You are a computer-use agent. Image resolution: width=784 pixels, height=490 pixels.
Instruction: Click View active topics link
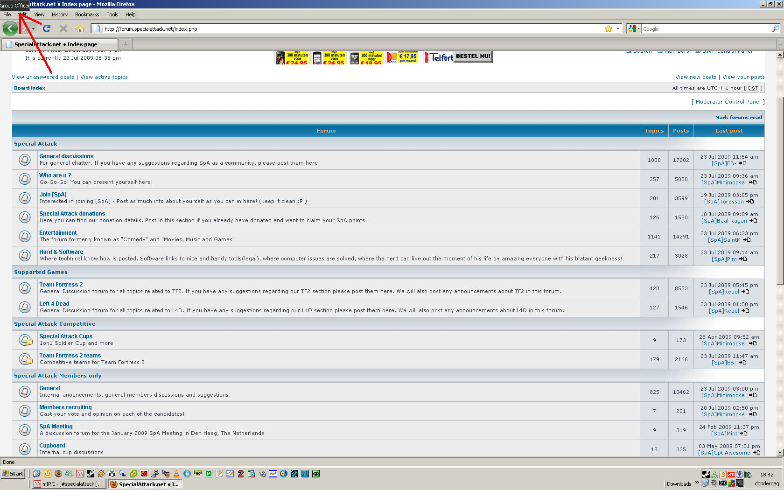tap(104, 77)
